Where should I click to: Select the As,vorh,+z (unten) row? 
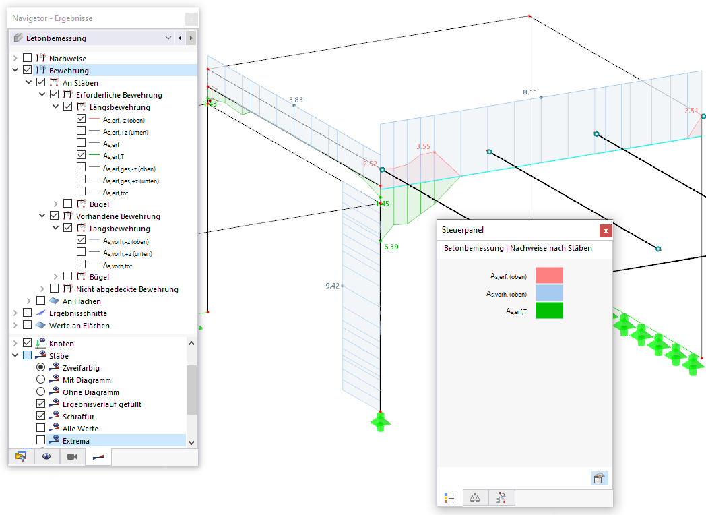coord(127,253)
